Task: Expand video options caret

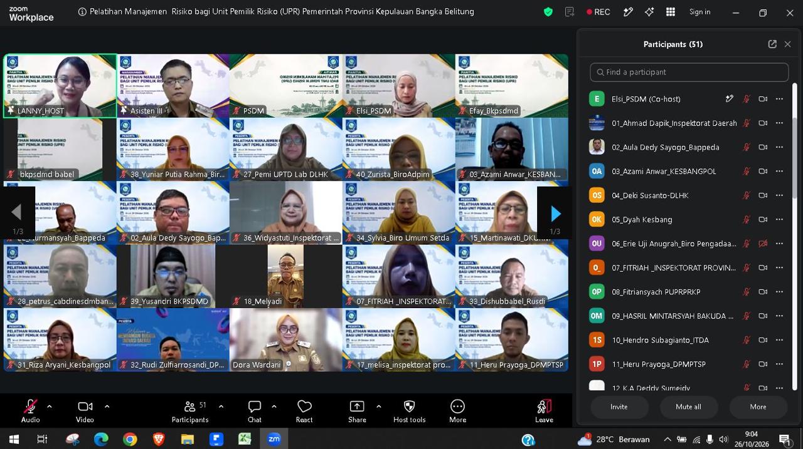Action: tap(107, 406)
